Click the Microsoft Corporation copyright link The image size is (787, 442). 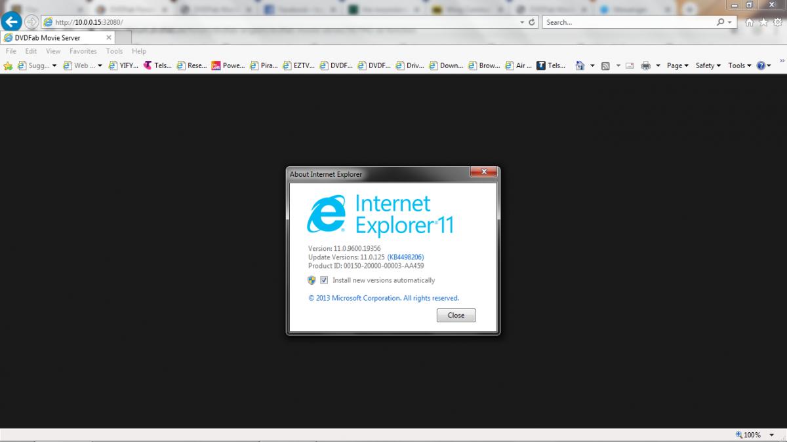[384, 298]
